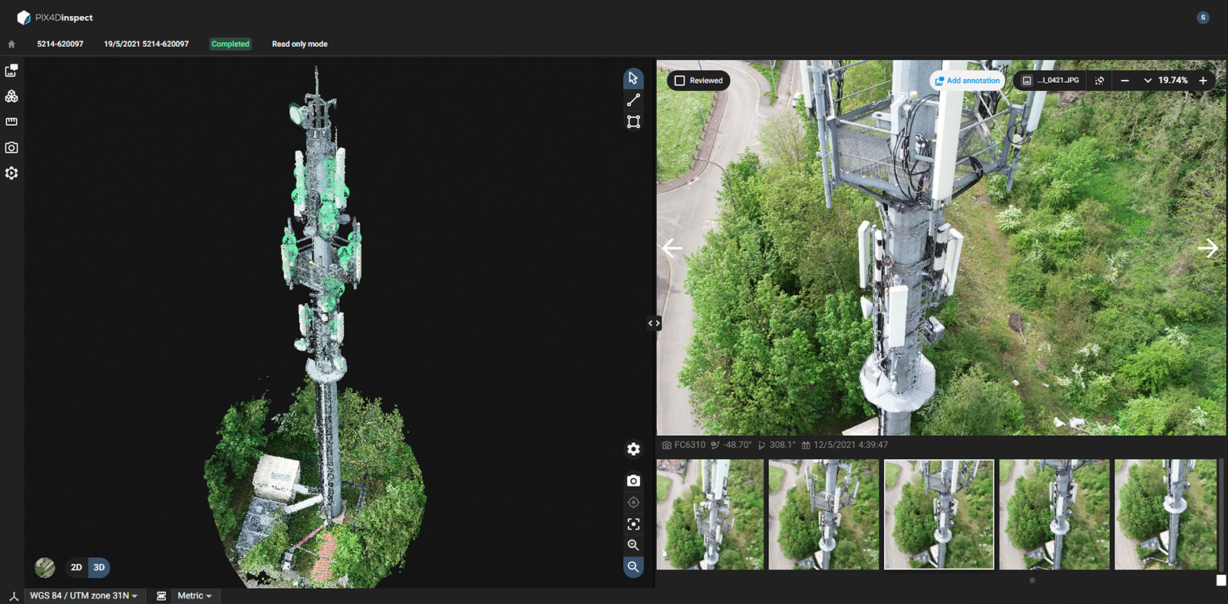Expand the 19.74% zoom level dropdown
The image size is (1228, 604).
1147,81
